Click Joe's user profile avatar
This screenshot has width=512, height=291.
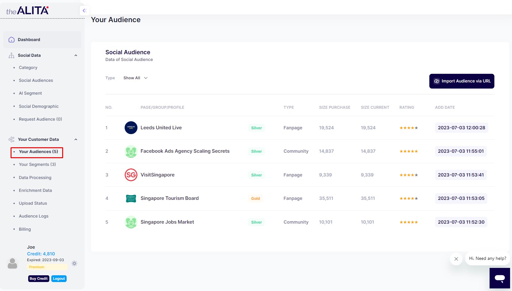pyautogui.click(x=12, y=263)
